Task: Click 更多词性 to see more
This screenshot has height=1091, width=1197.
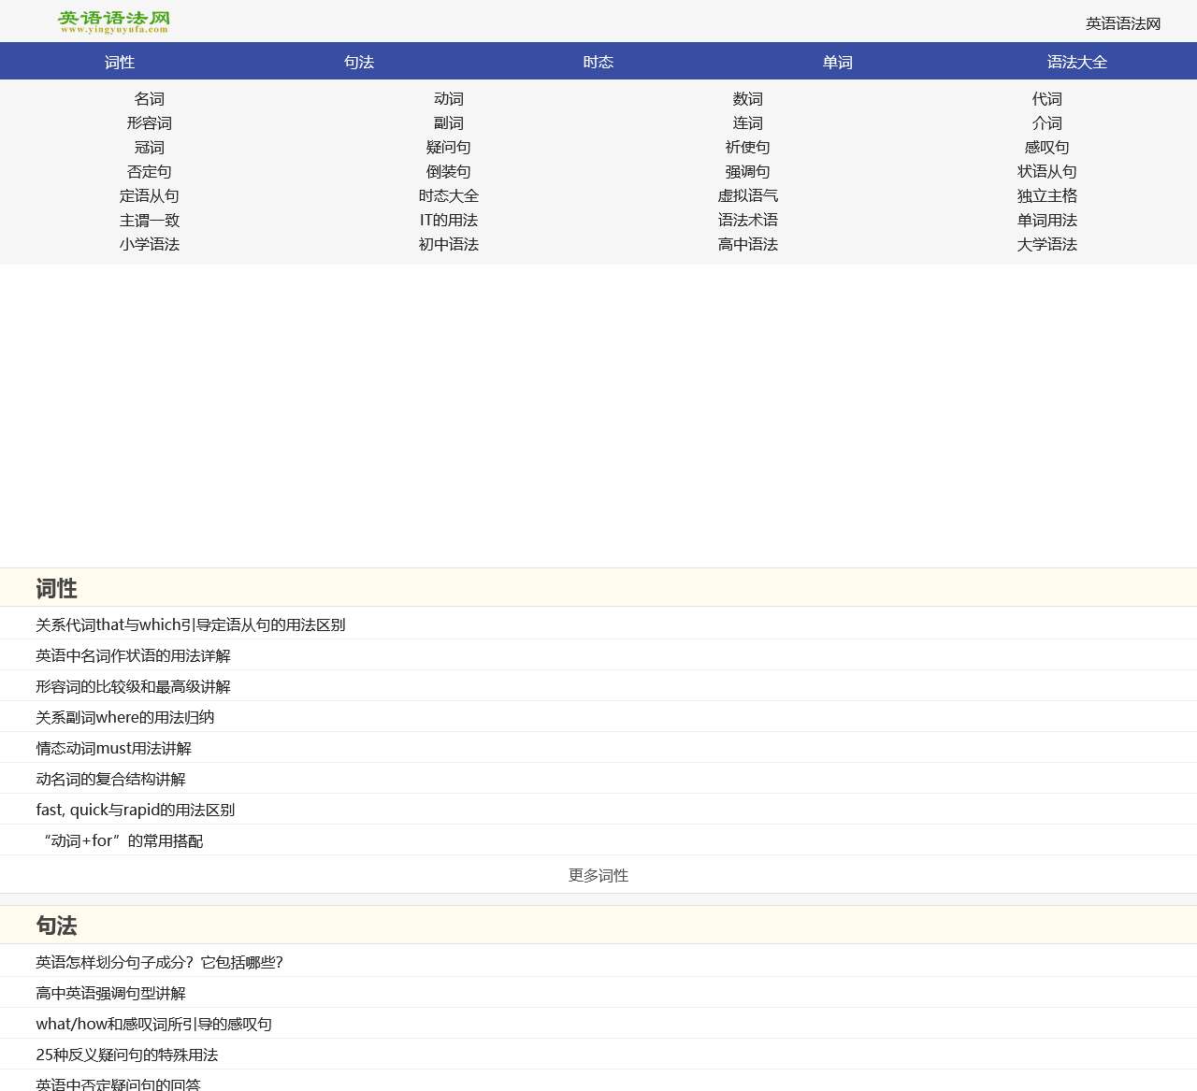Action: [598, 875]
